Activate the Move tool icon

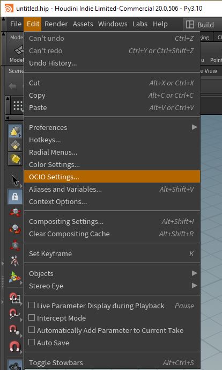[15, 213]
